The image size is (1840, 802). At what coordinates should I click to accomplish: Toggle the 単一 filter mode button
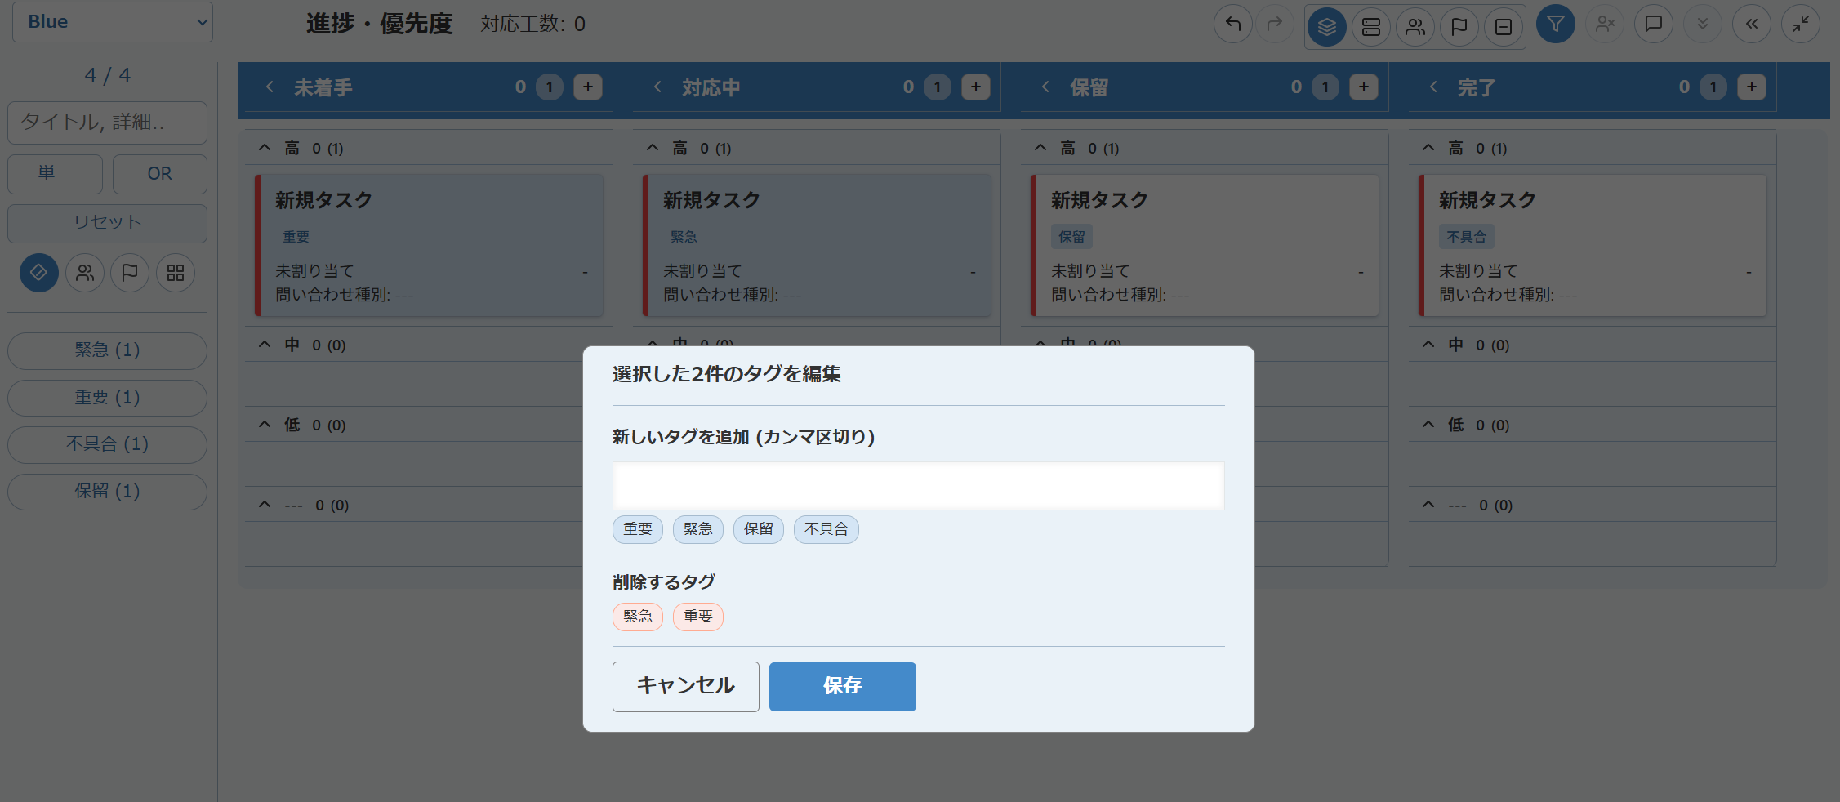tap(55, 174)
